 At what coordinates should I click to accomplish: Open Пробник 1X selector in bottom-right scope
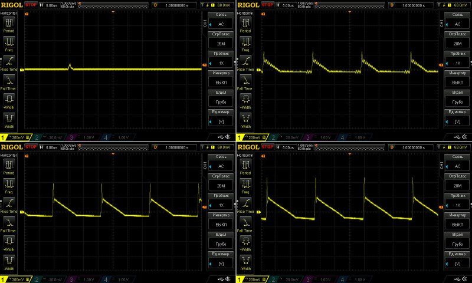click(x=457, y=202)
